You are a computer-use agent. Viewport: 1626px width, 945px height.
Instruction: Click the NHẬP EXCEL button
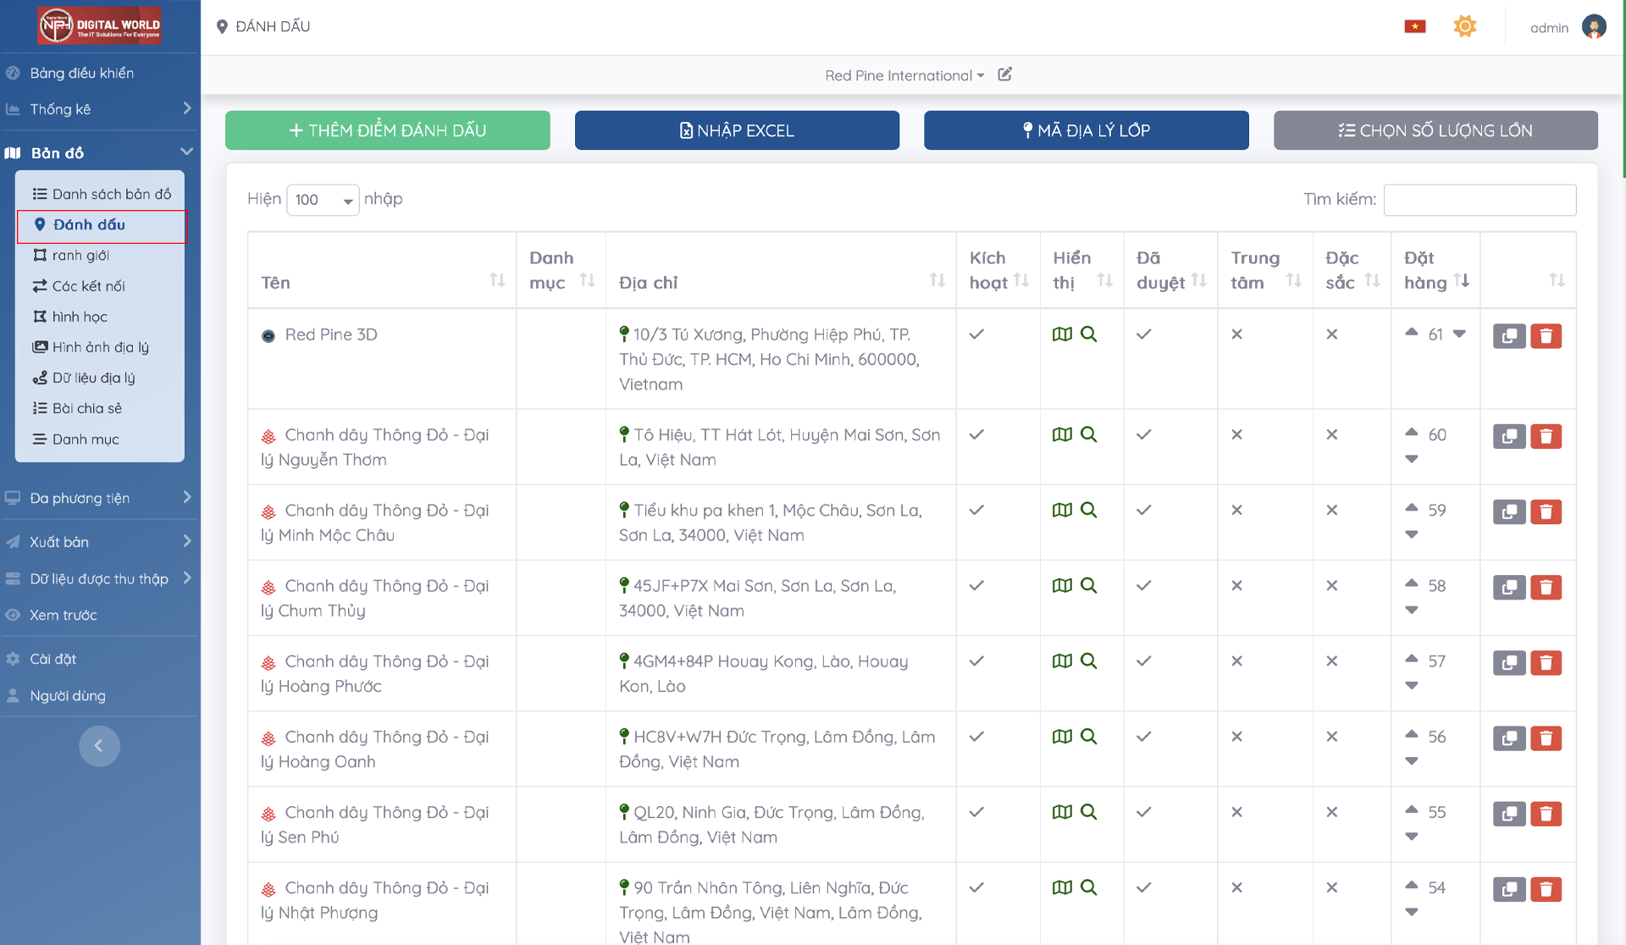coord(737,130)
